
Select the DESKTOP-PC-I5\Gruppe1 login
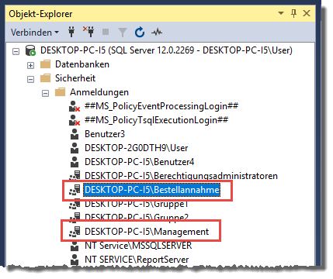pyautogui.click(x=137, y=204)
